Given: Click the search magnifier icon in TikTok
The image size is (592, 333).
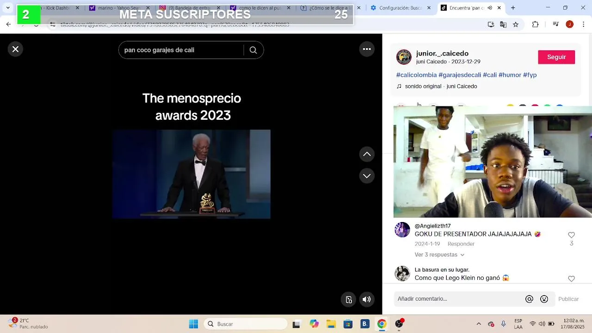Looking at the screenshot, I should [253, 50].
